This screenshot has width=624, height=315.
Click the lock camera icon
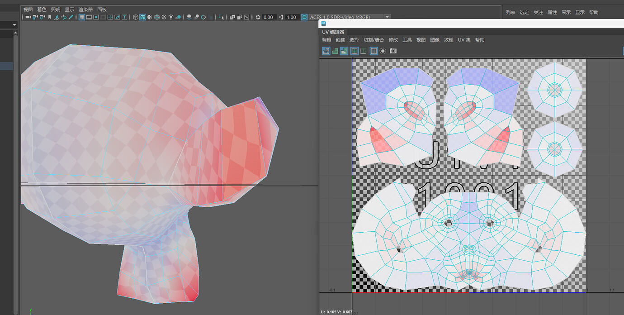[x=35, y=17]
